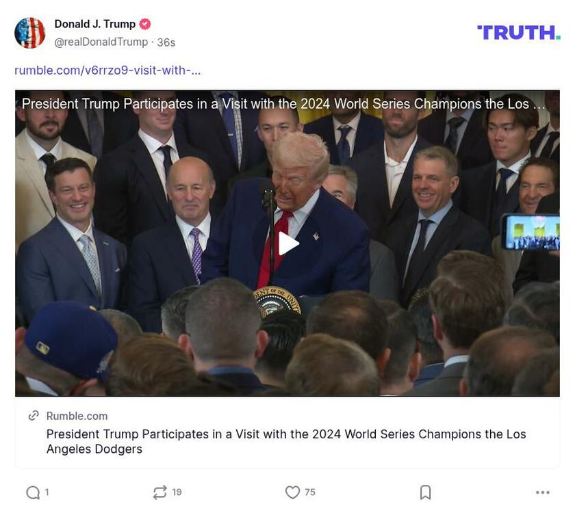The width and height of the screenshot is (575, 515).
Task: Click the Rumble.com source label
Action: click(77, 415)
